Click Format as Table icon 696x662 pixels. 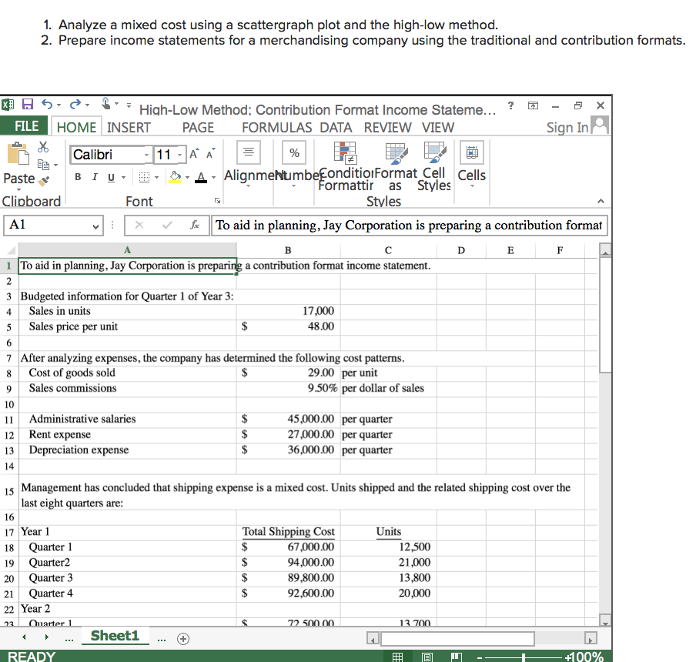396,153
